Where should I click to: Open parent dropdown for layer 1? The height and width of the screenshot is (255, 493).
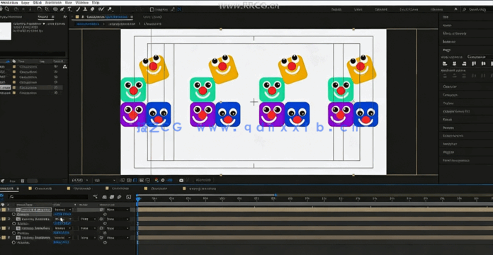(x=118, y=210)
